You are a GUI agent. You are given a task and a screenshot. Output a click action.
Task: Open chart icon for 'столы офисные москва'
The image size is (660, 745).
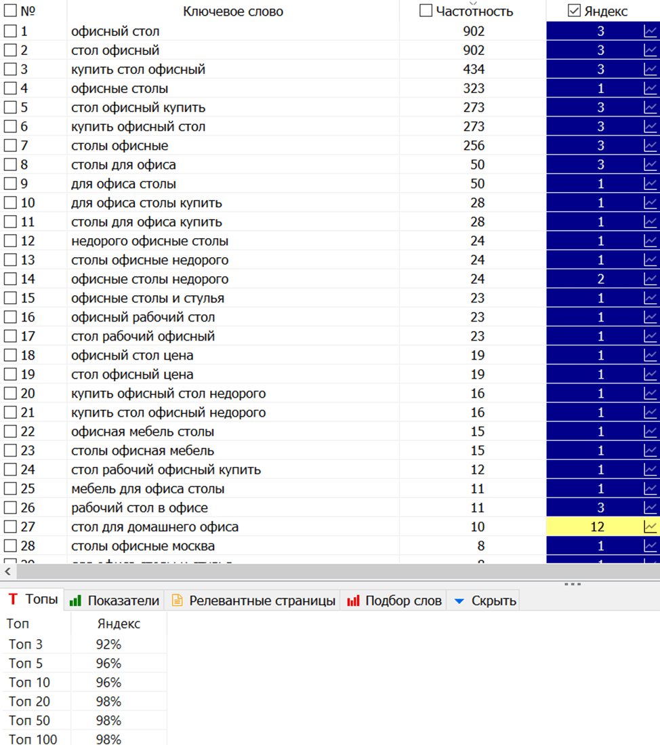[650, 546]
